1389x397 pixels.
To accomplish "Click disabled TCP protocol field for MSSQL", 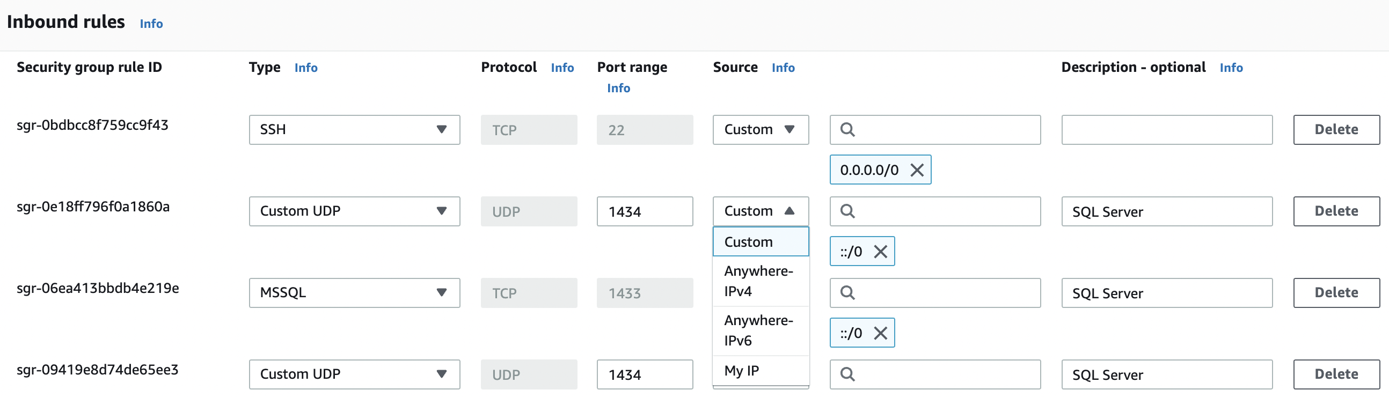I will [529, 292].
